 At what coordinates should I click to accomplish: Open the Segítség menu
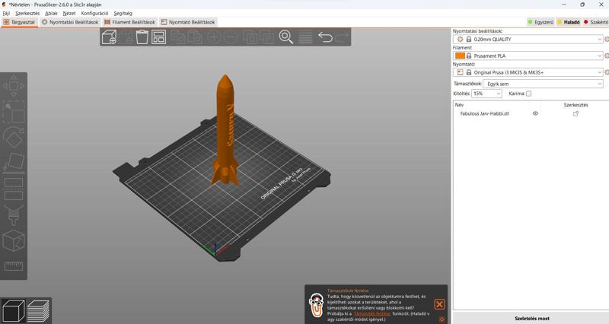tap(123, 13)
